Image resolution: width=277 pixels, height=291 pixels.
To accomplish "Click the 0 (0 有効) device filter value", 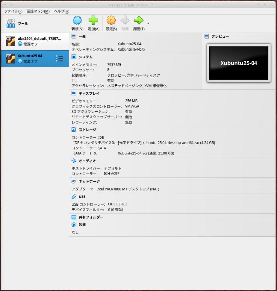I will [x=115, y=210].
